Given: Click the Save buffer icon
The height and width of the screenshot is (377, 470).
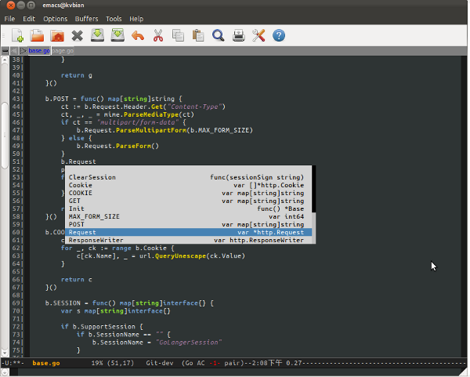Looking at the screenshot, I should tap(97, 35).
